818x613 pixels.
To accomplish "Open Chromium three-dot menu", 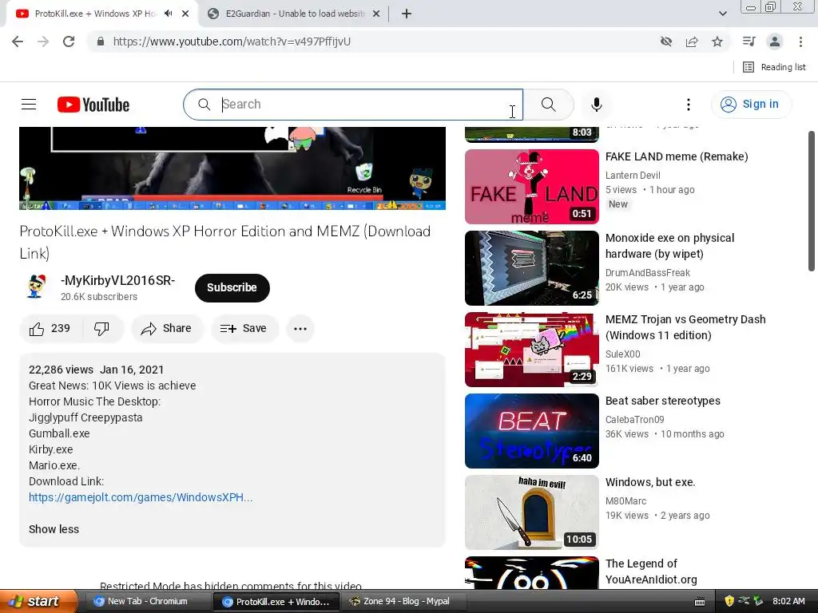I will coord(800,42).
